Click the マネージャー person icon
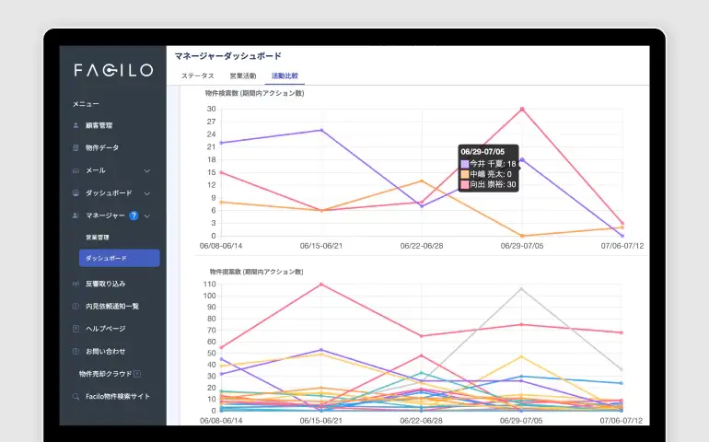 [76, 215]
